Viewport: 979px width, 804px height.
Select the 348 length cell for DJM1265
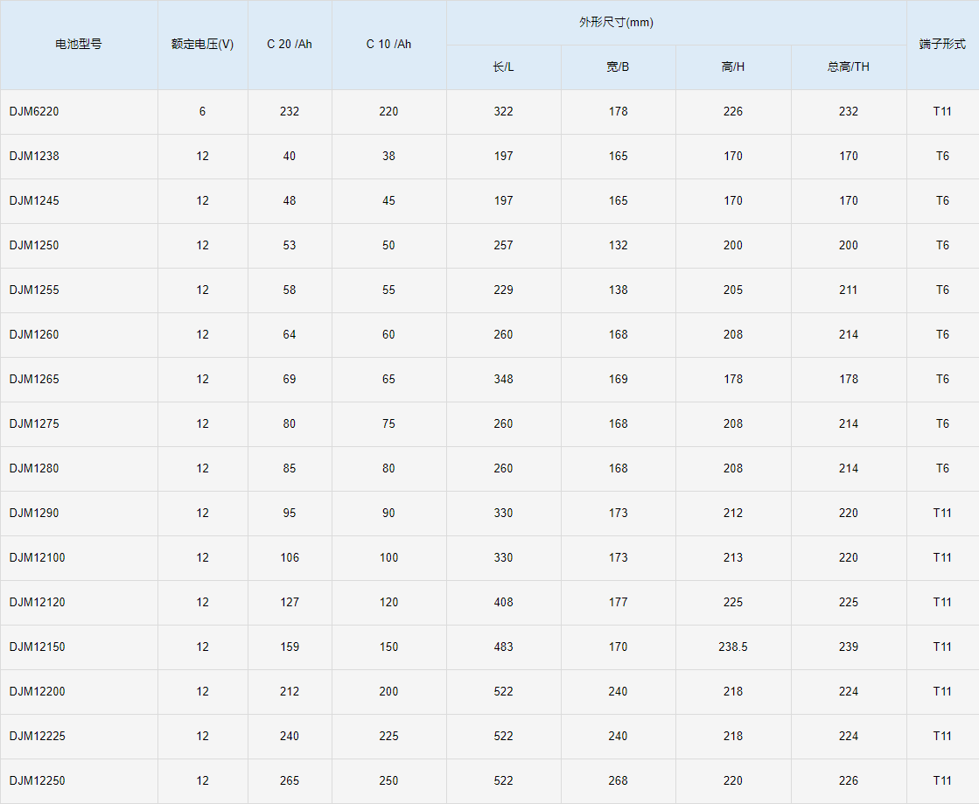point(503,379)
